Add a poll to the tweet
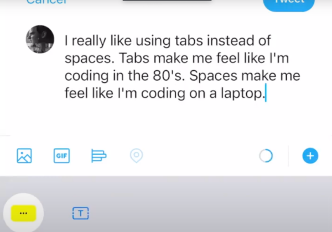The image size is (332, 232). pyautogui.click(x=98, y=156)
